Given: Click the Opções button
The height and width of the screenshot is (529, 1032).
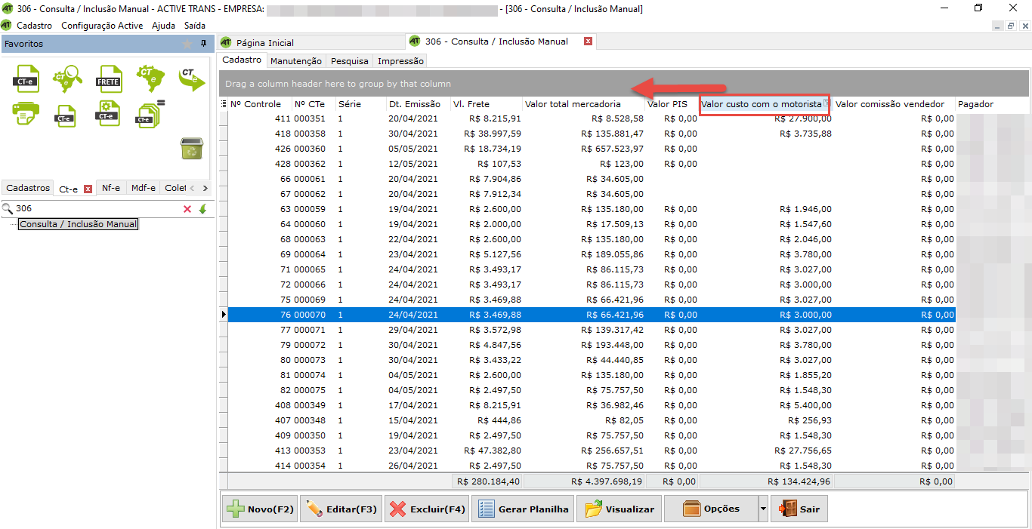Looking at the screenshot, I should (x=712, y=509).
